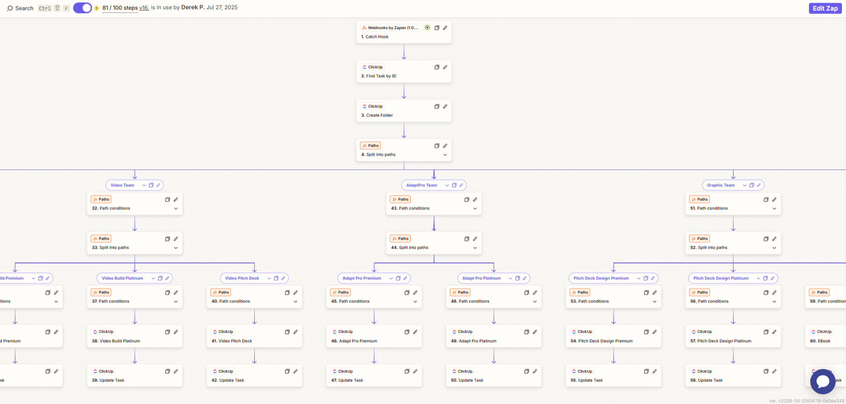Viewport: 846px width, 404px height.
Task: Edit the Pitch Deck Design Platinum path label
Action: [x=772, y=278]
